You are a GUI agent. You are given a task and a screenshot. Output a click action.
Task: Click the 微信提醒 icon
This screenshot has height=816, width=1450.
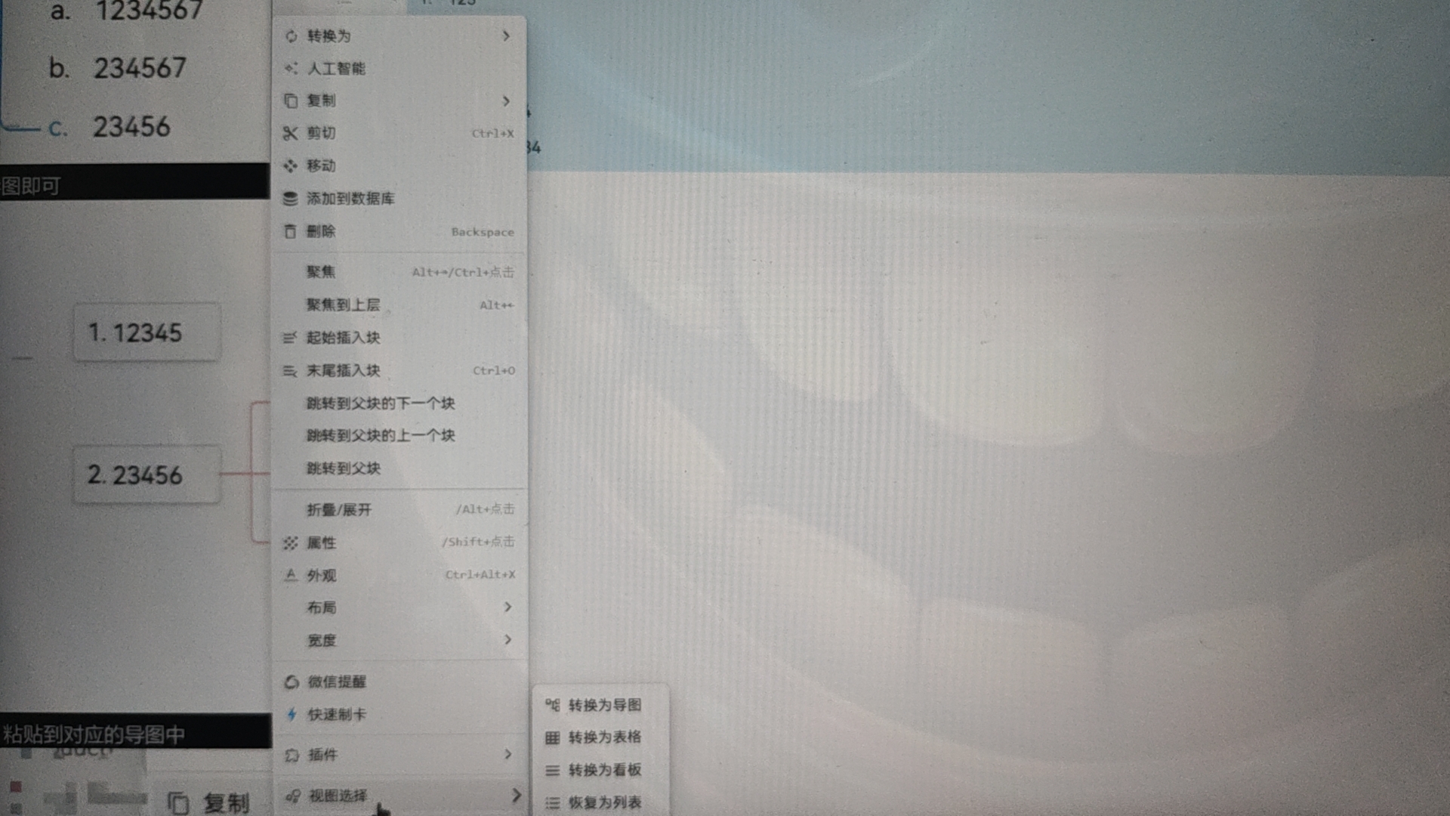point(292,682)
